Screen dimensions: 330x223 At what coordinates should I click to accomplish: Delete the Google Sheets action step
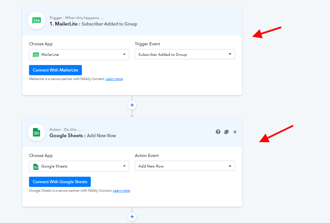pos(235,132)
